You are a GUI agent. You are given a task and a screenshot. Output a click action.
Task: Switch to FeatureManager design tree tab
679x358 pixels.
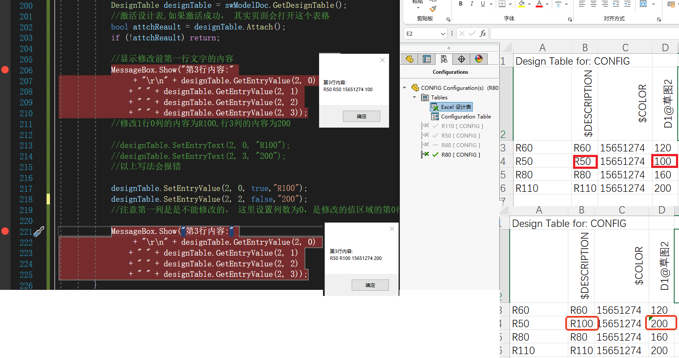tap(409, 59)
